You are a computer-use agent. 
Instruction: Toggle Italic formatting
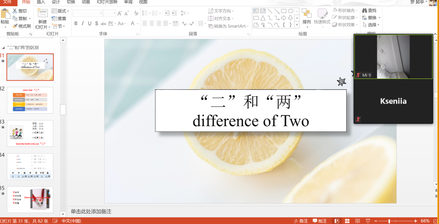pyautogui.click(x=83, y=24)
